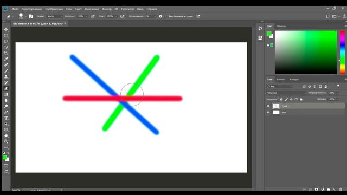347x195 pixels.
Task: Add layer mask icon
Action: click(x=317, y=190)
